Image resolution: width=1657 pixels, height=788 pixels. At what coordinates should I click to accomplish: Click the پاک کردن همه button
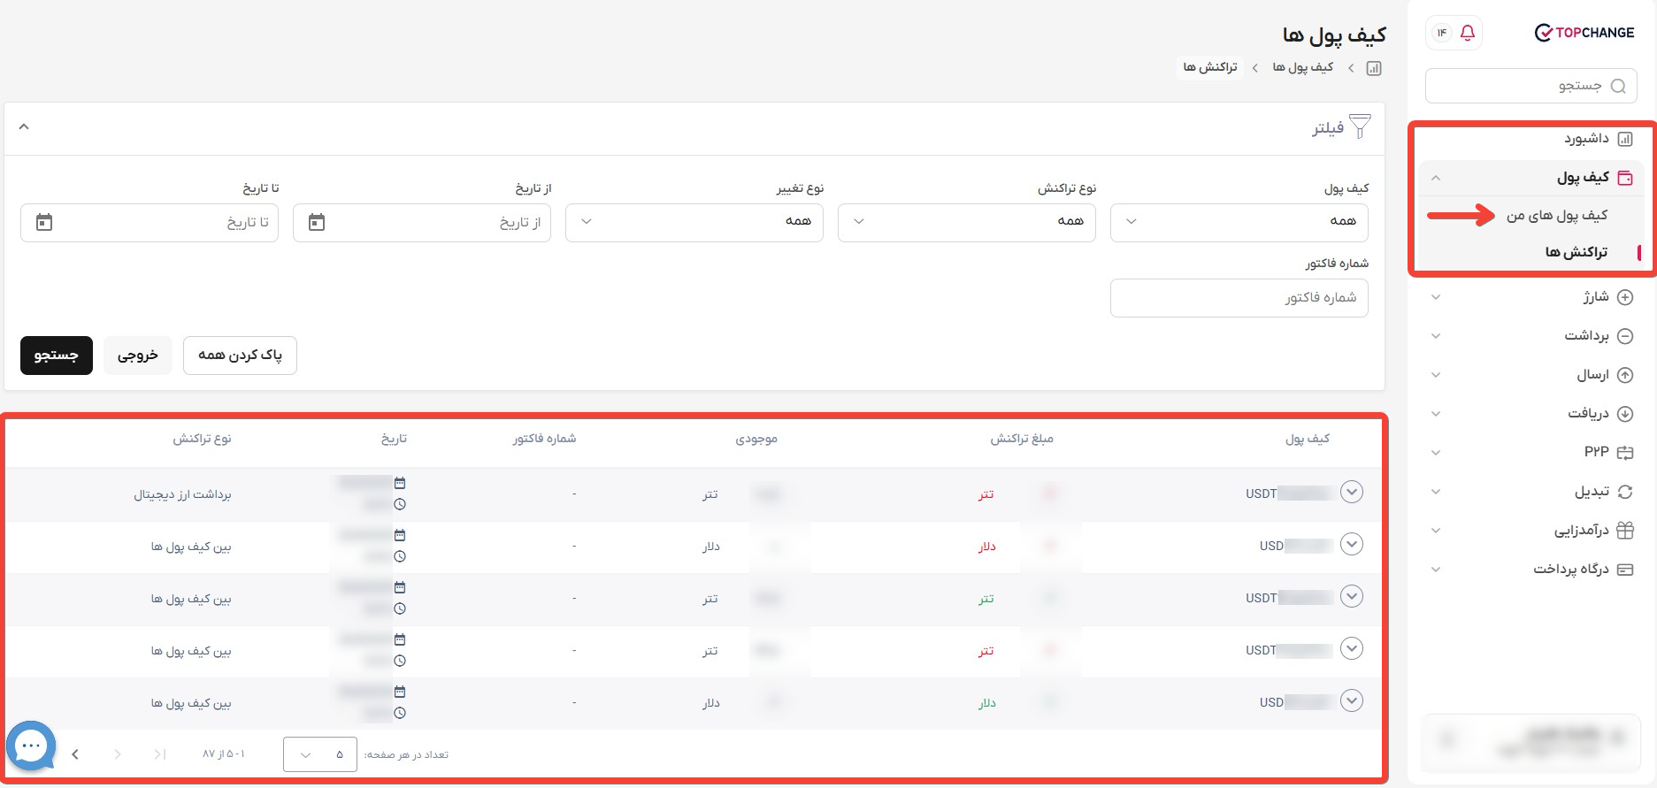click(240, 356)
